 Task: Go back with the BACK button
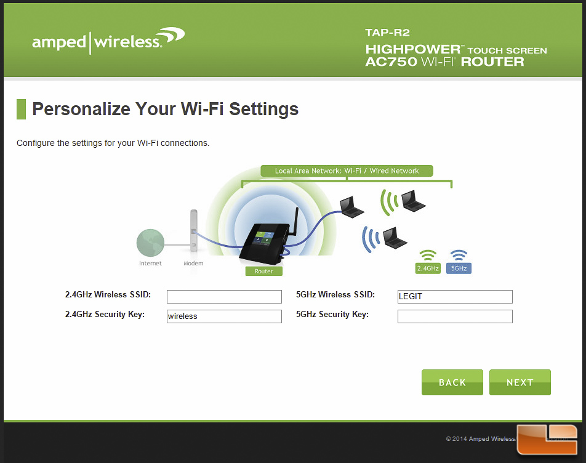point(452,382)
